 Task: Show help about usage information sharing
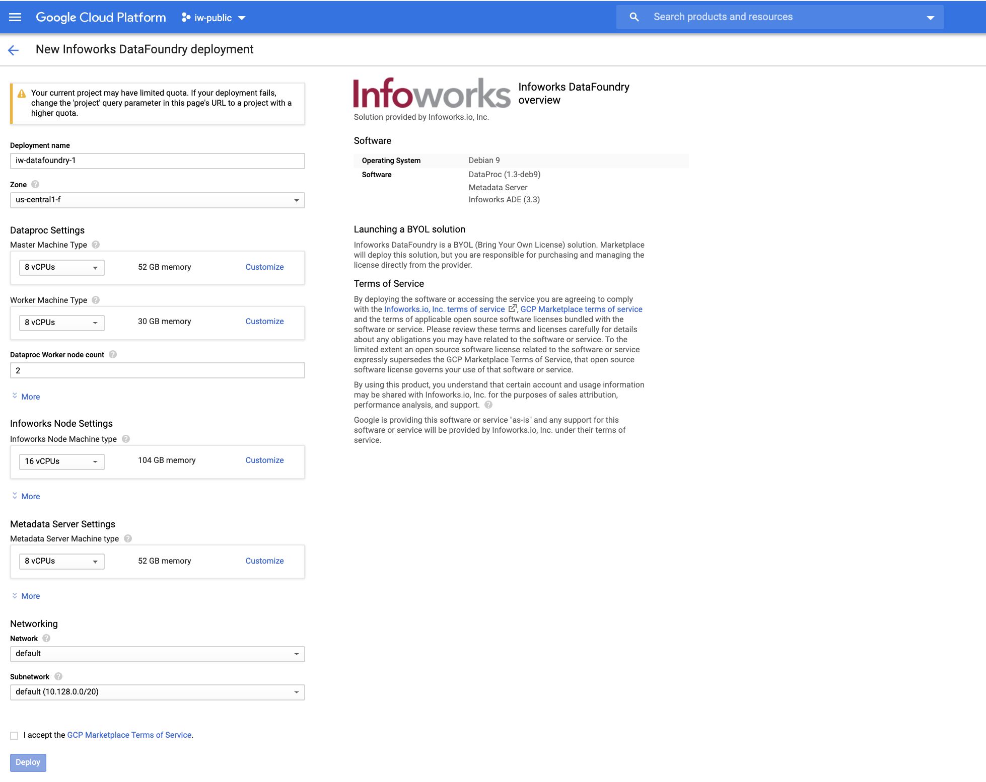point(488,405)
